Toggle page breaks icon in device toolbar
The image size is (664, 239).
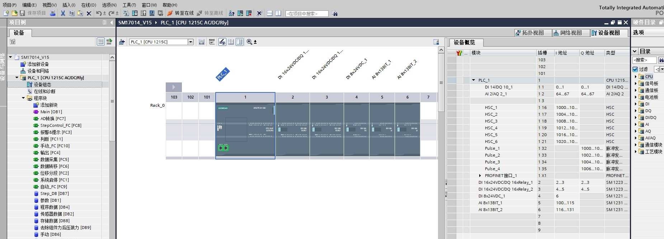click(231, 42)
